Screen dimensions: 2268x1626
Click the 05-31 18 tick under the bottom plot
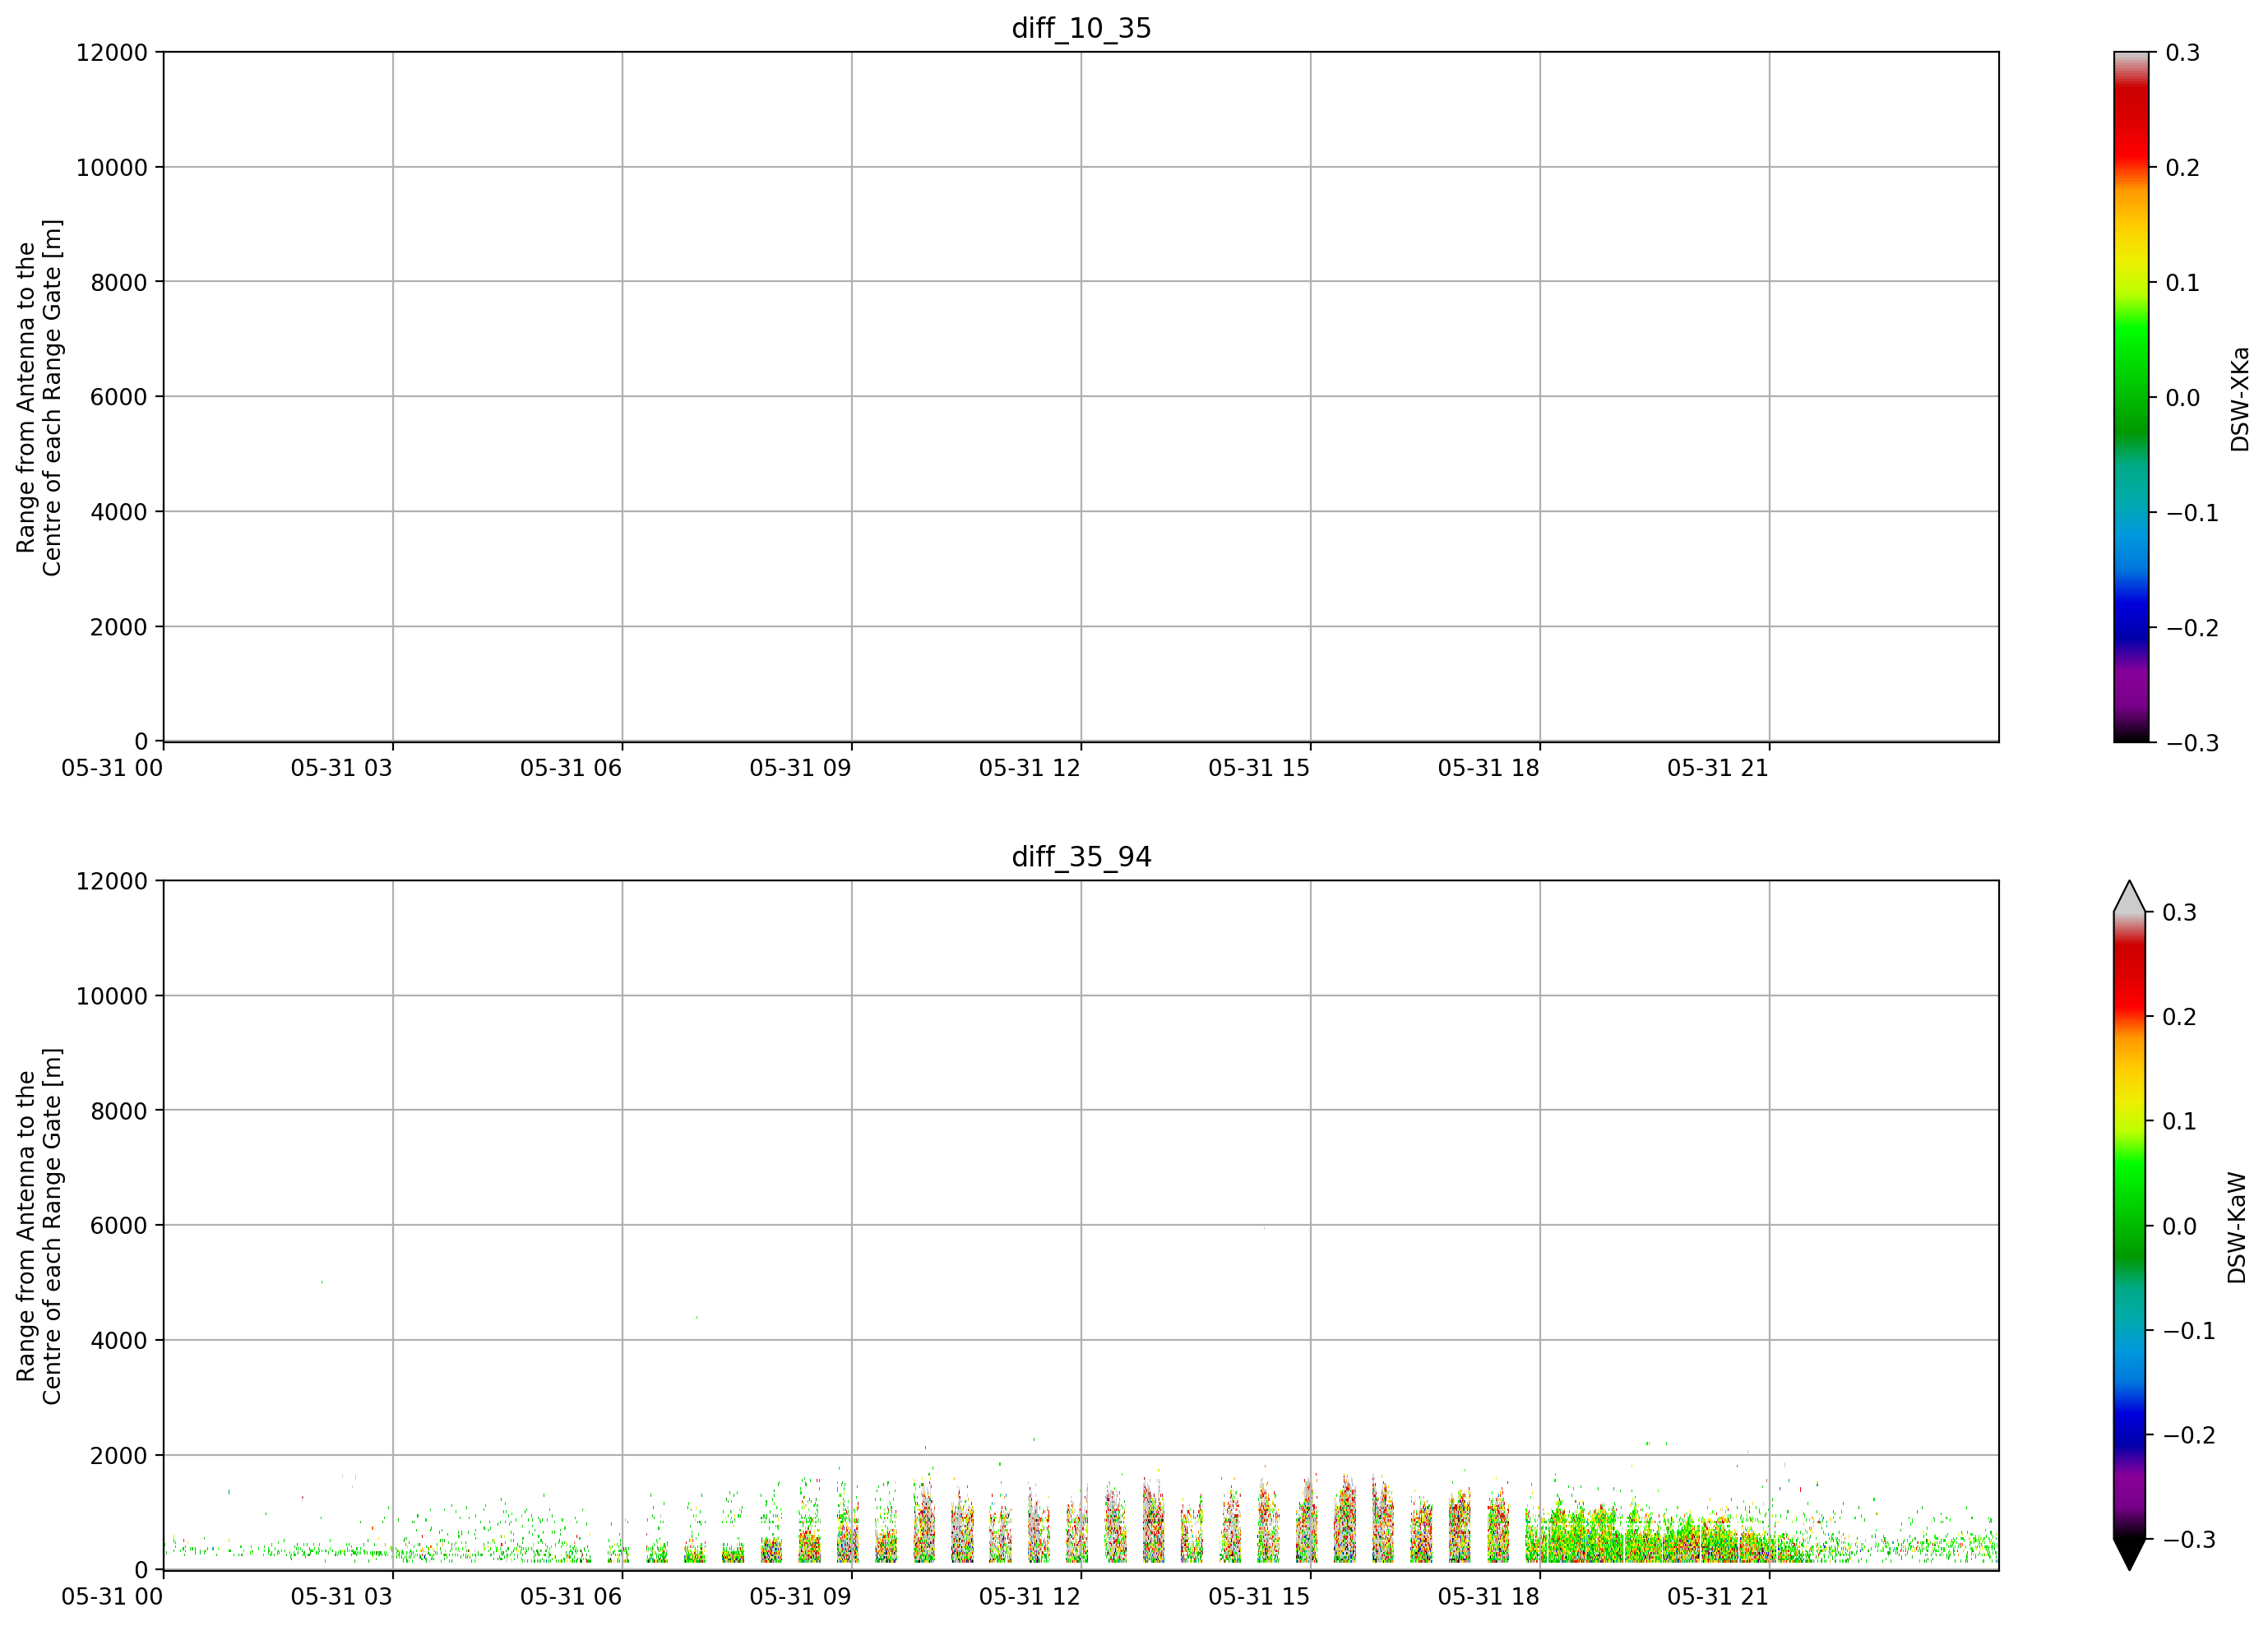click(1489, 1597)
